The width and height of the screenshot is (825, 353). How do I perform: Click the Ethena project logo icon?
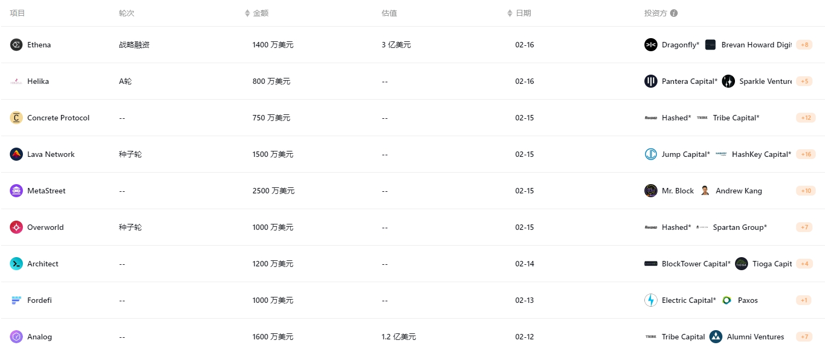(x=16, y=45)
